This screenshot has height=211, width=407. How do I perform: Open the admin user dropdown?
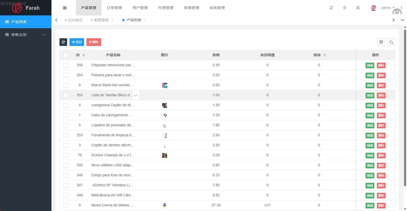pos(387,8)
